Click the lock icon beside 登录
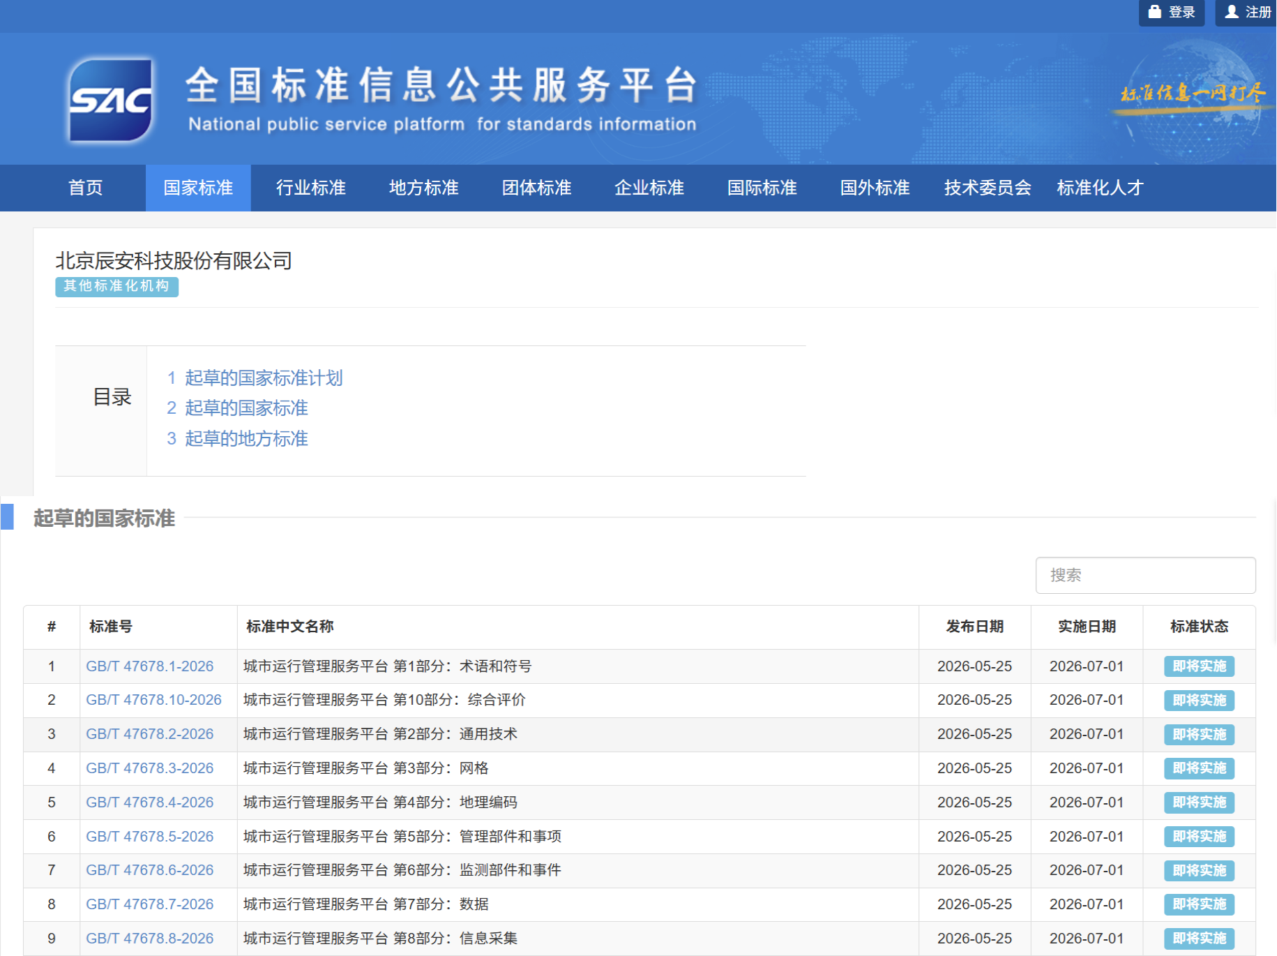 [1154, 12]
